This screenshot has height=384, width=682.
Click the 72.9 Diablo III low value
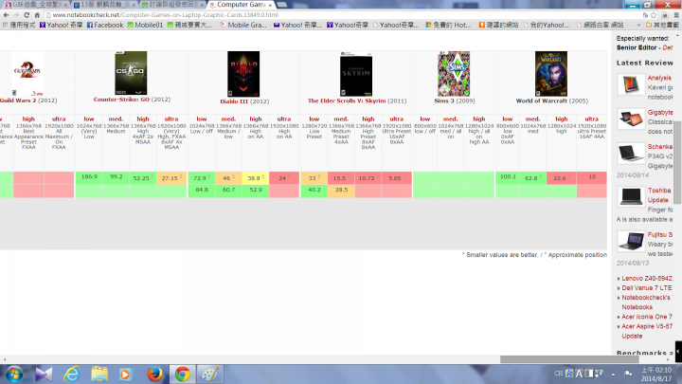point(202,178)
